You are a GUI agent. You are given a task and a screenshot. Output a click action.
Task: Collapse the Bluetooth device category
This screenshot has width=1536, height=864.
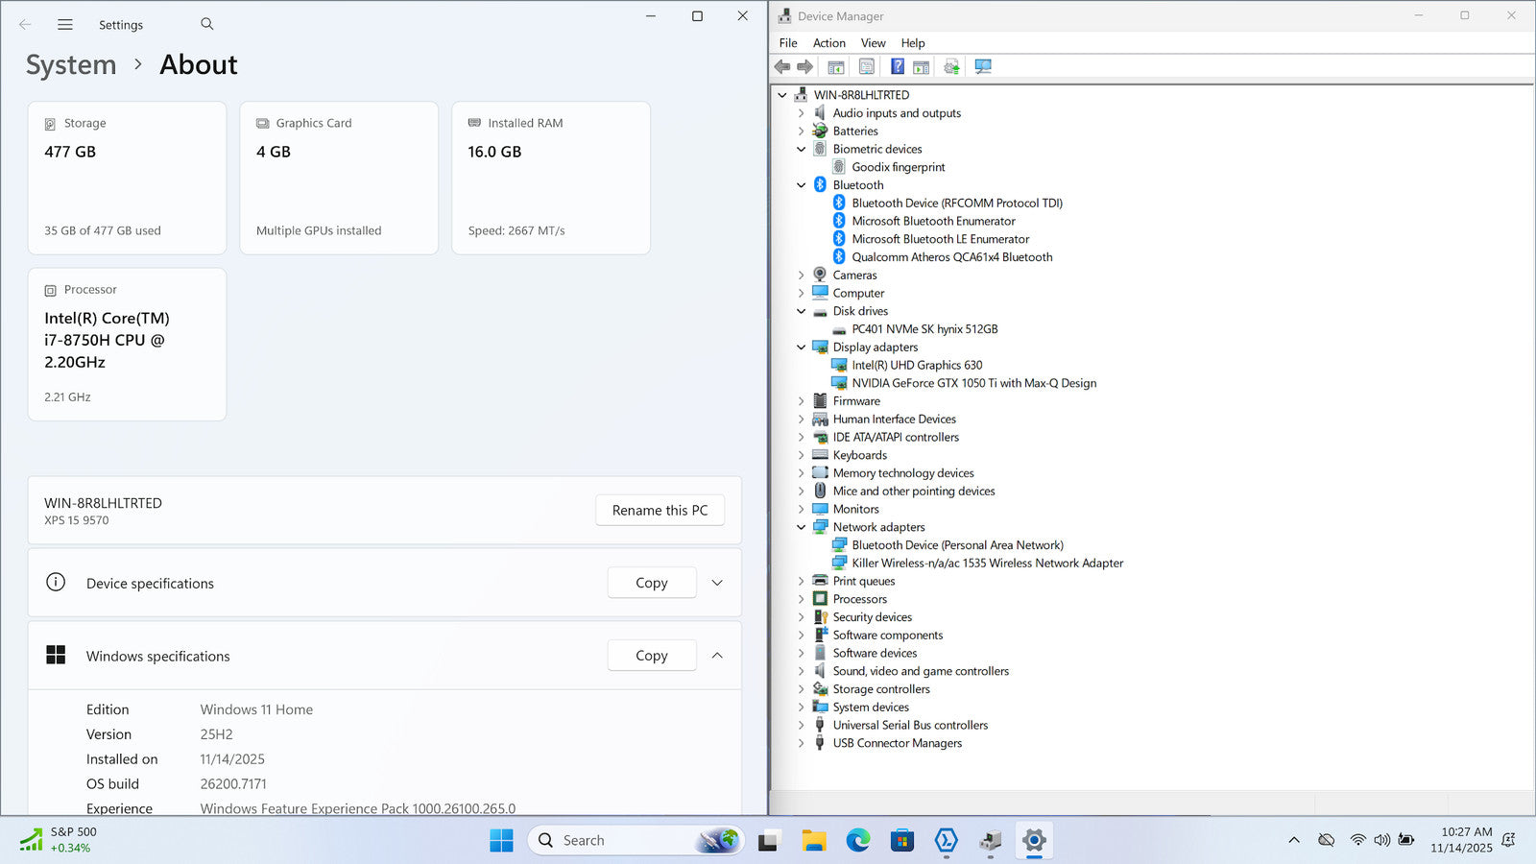pyautogui.click(x=802, y=185)
